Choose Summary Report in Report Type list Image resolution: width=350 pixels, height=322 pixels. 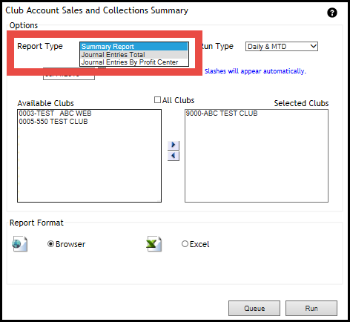point(133,47)
